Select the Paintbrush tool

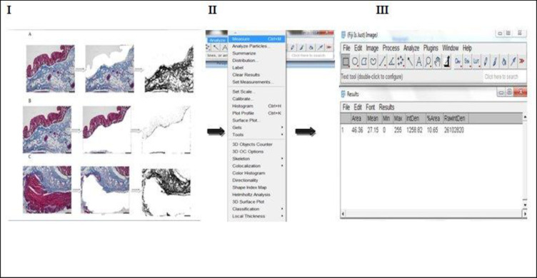click(x=495, y=61)
